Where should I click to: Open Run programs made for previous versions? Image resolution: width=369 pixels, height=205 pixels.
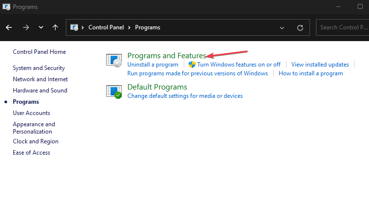(198, 73)
